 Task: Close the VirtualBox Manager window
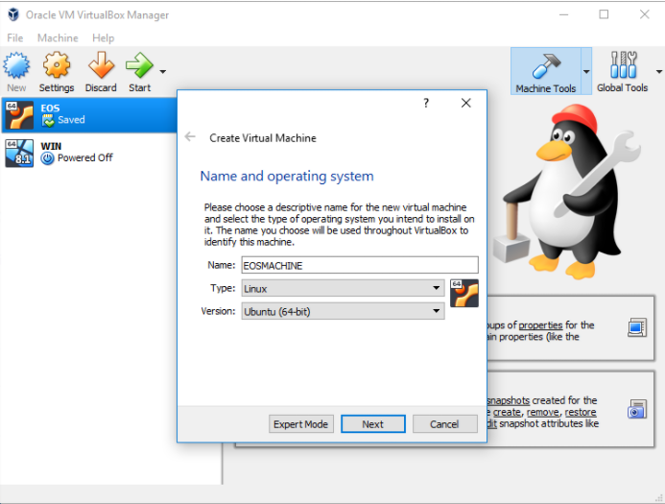(645, 14)
